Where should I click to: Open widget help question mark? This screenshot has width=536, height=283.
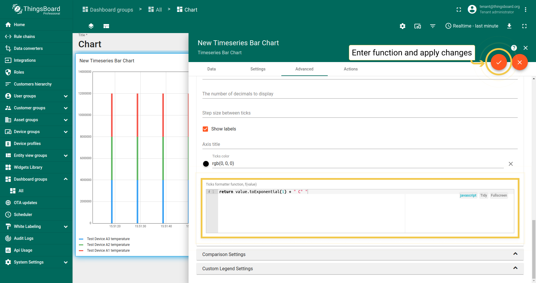coord(514,48)
